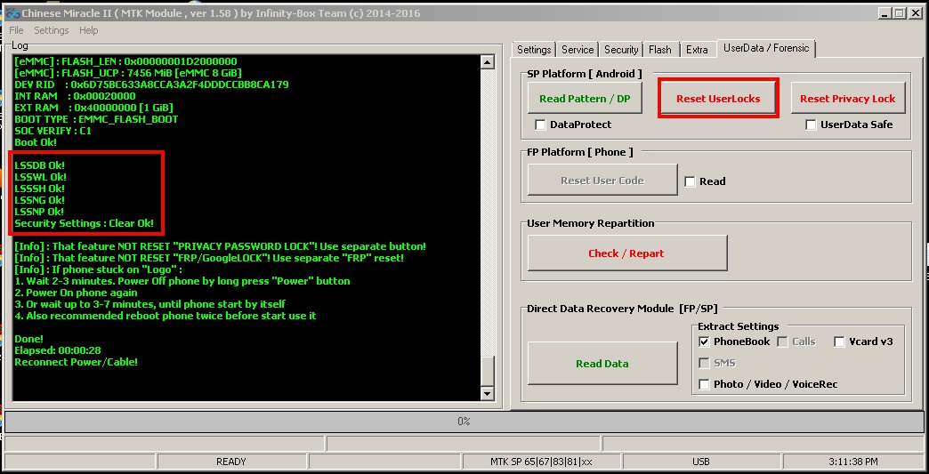Click the 'SOC VERIFY : C1' log line
This screenshot has height=474, width=929.
tap(53, 131)
